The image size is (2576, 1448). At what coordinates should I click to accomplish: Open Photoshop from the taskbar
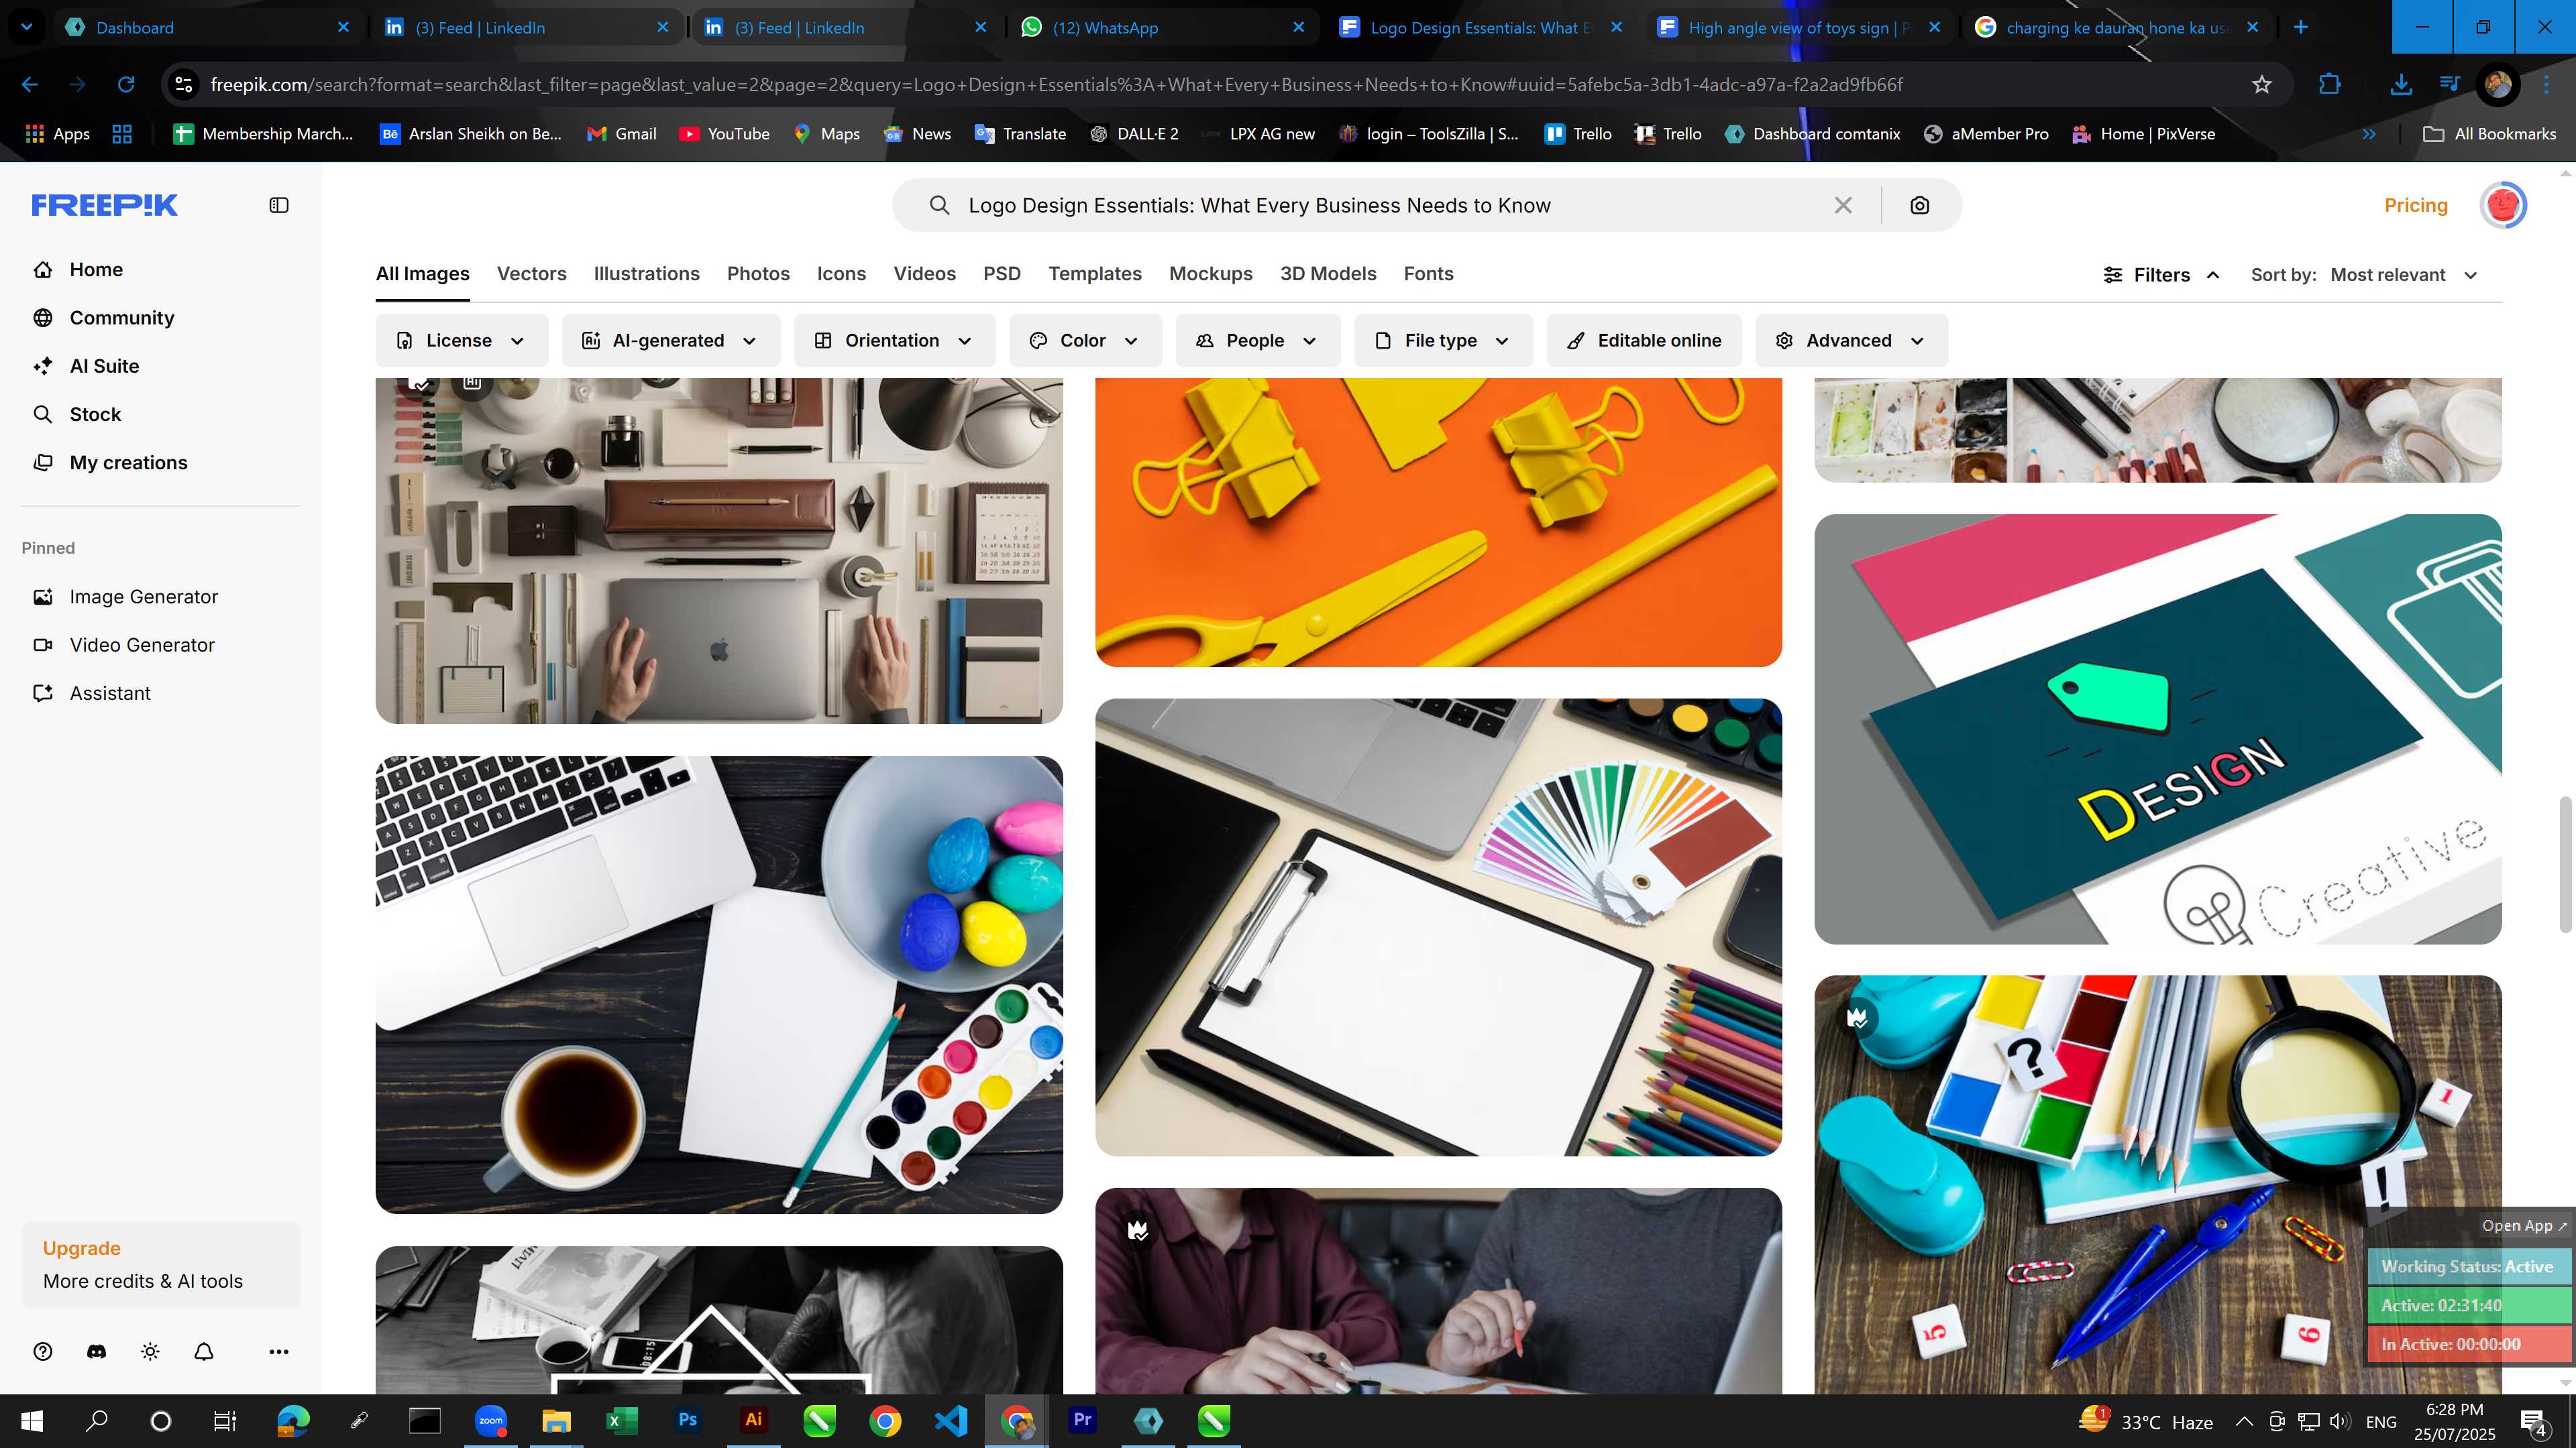tap(687, 1420)
